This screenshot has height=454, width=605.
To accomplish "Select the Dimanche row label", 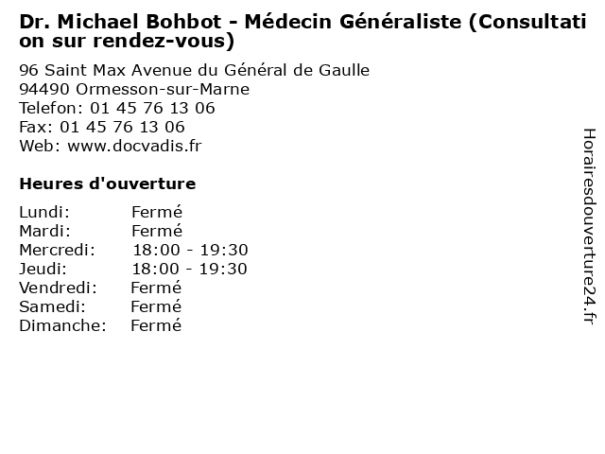I will (x=63, y=325).
